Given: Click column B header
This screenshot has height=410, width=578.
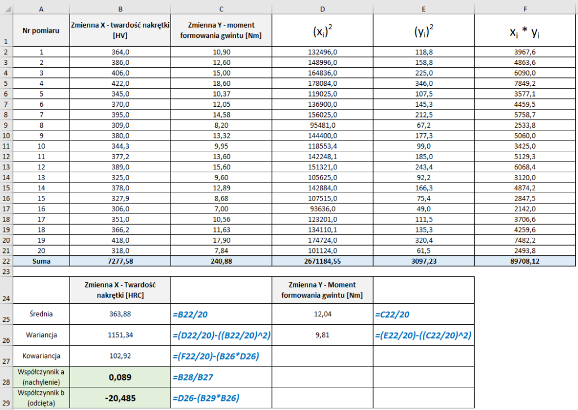Looking at the screenshot, I should click(x=120, y=8).
